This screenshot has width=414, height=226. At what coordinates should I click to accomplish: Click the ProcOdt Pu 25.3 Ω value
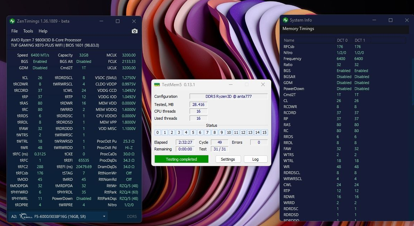(129, 141)
